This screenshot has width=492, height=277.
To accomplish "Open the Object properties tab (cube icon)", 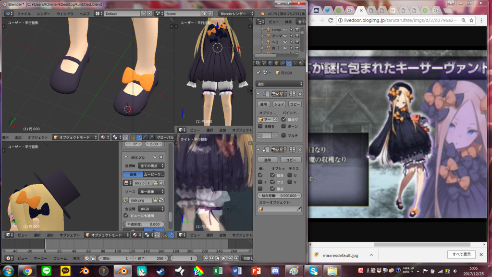I will [276, 63].
